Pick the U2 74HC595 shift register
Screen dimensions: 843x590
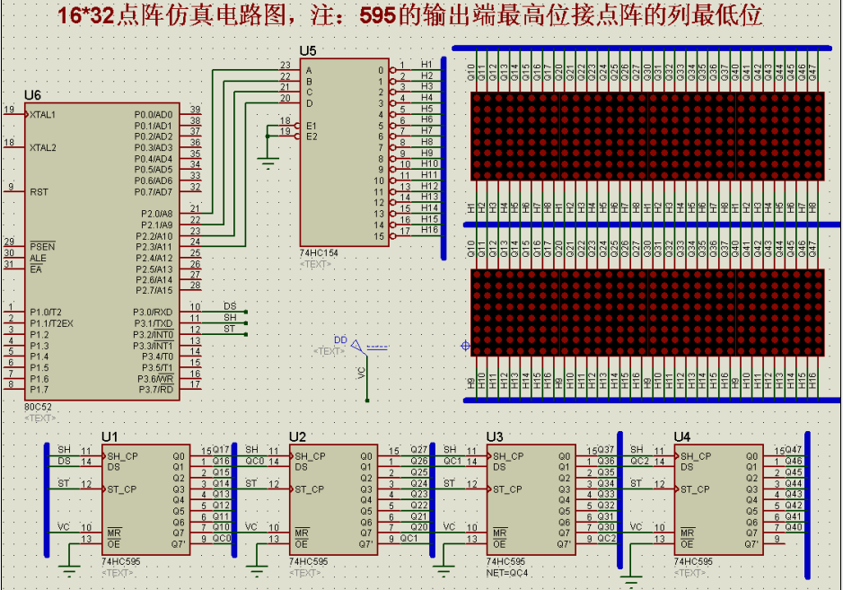pos(333,498)
